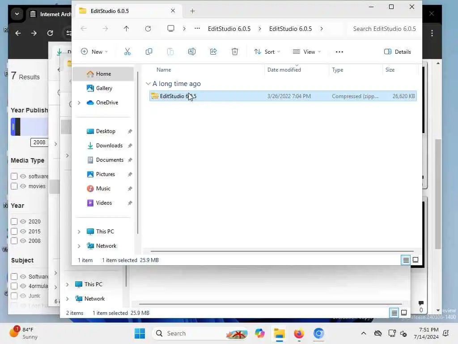This screenshot has height=344, width=458.
Task: Go forward using Explorer forward arrow
Action: click(x=105, y=29)
